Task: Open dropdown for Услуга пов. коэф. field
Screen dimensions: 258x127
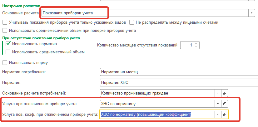Action: [x=217, y=115]
